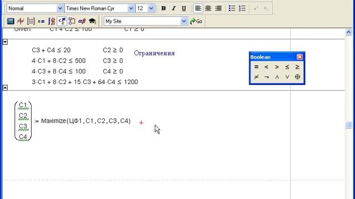Toggle underline formatting
This screenshot has height=199, width=355.
click(x=184, y=8)
